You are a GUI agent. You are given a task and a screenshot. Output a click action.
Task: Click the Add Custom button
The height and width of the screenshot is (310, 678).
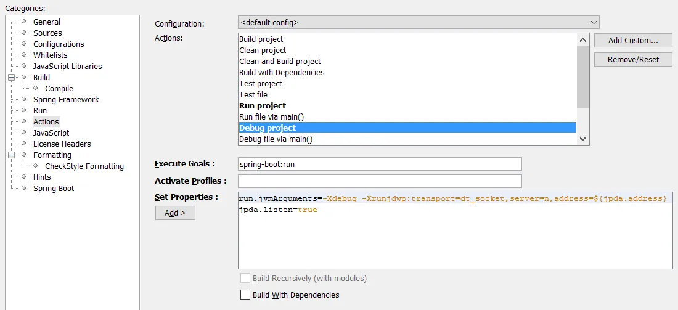(632, 41)
